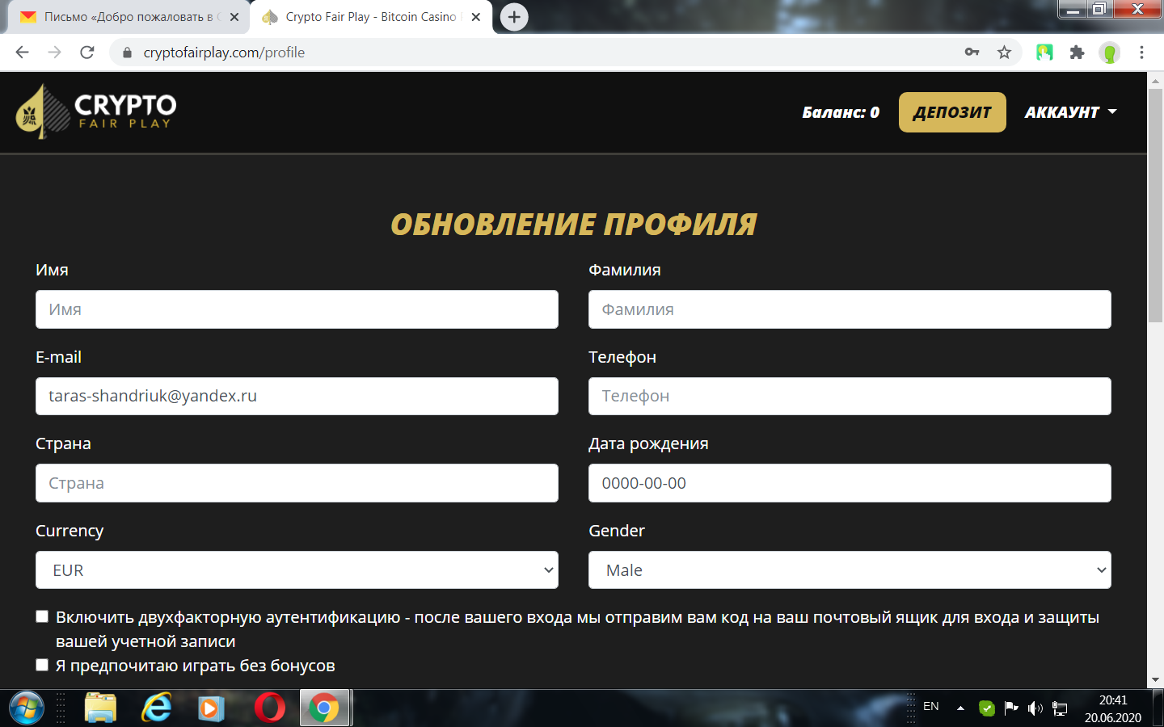
Task: Expand the АККАУНТ account menu
Action: 1071,112
